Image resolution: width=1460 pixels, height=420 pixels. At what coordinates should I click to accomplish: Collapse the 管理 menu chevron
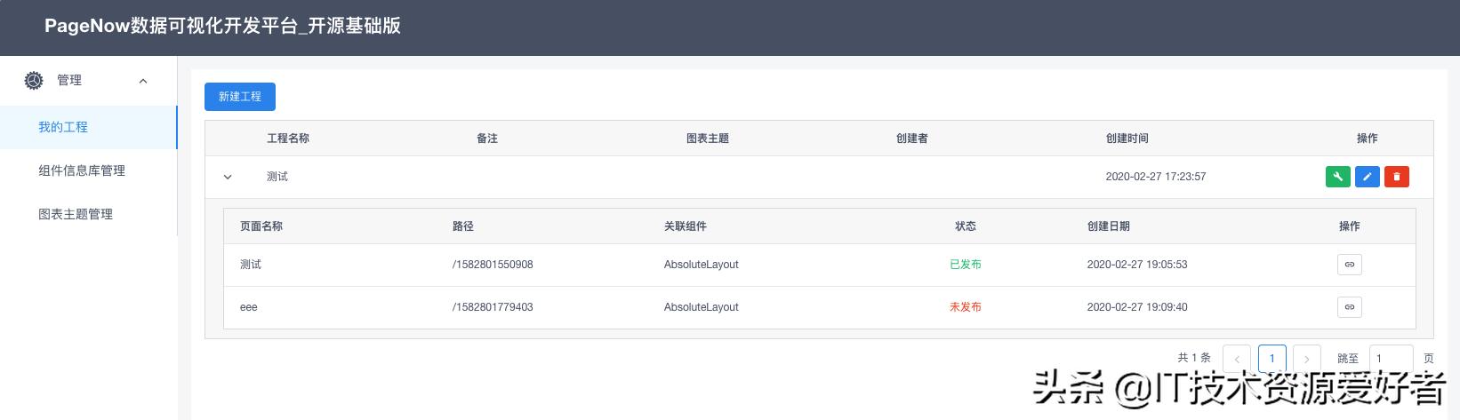(x=143, y=81)
